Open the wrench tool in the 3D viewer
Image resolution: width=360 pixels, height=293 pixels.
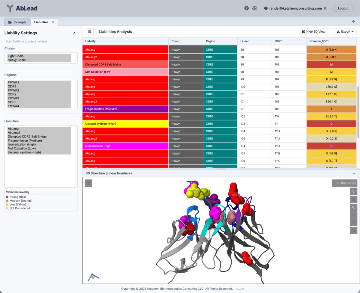pyautogui.click(x=354, y=208)
